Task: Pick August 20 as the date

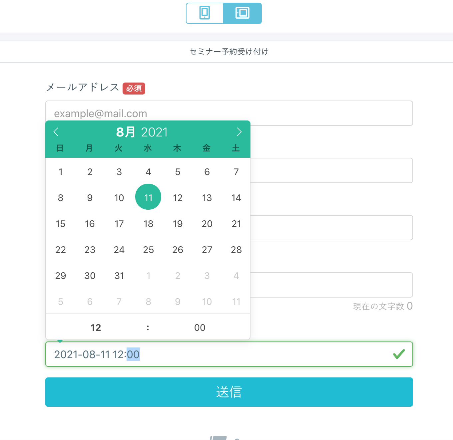Action: coord(207,224)
